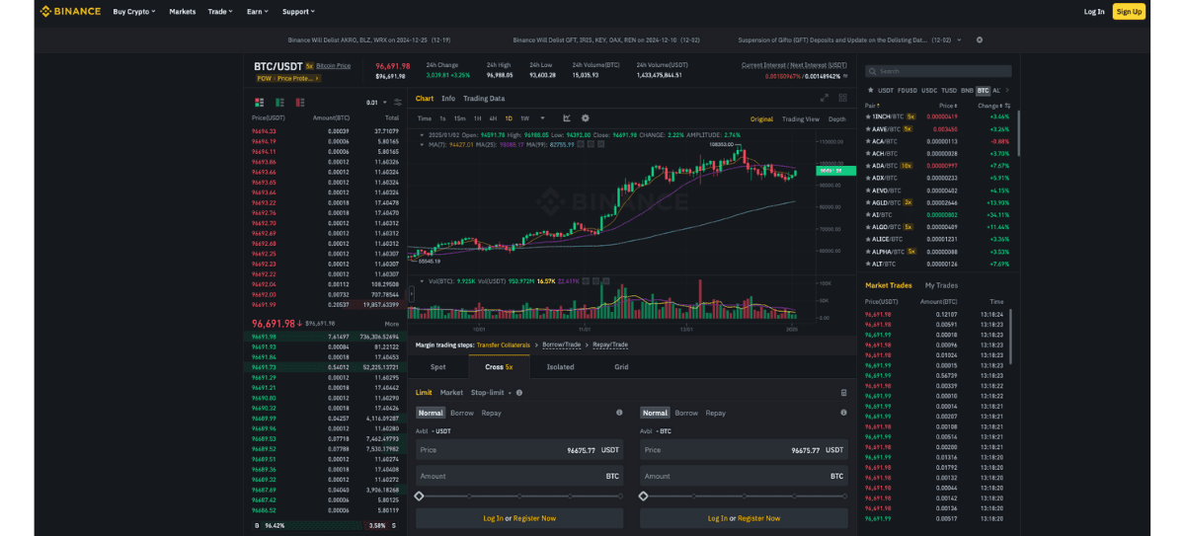Show buy orders only in order book

click(x=280, y=102)
